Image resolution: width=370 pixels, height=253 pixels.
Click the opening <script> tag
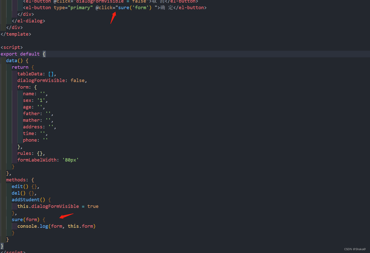click(x=12, y=47)
